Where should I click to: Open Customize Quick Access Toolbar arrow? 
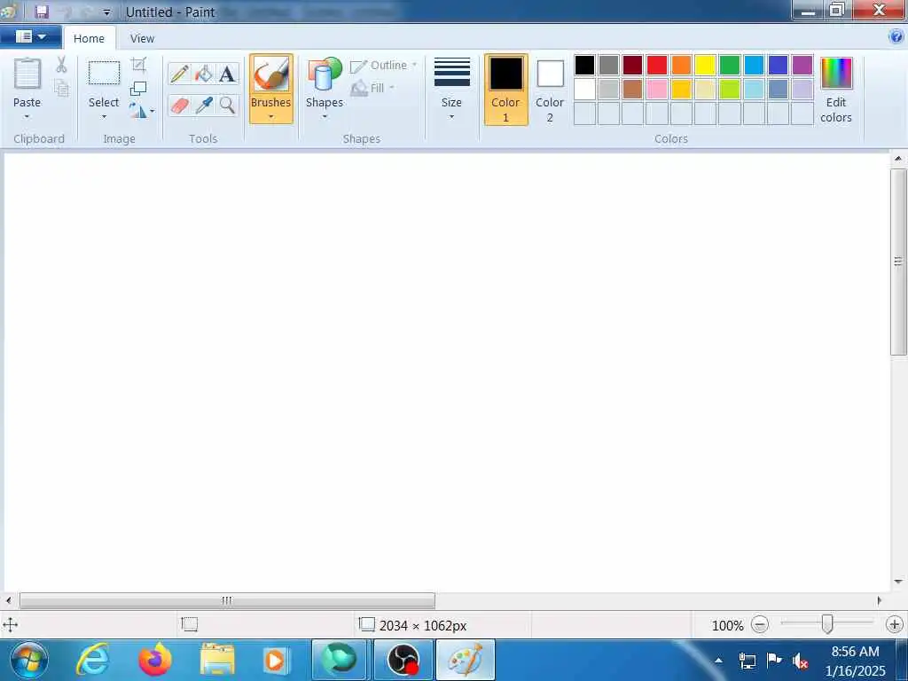click(106, 12)
